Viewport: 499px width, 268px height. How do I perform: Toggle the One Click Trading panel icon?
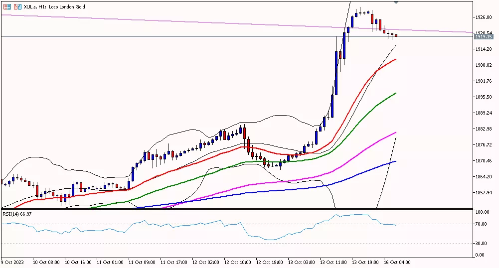pos(17,7)
